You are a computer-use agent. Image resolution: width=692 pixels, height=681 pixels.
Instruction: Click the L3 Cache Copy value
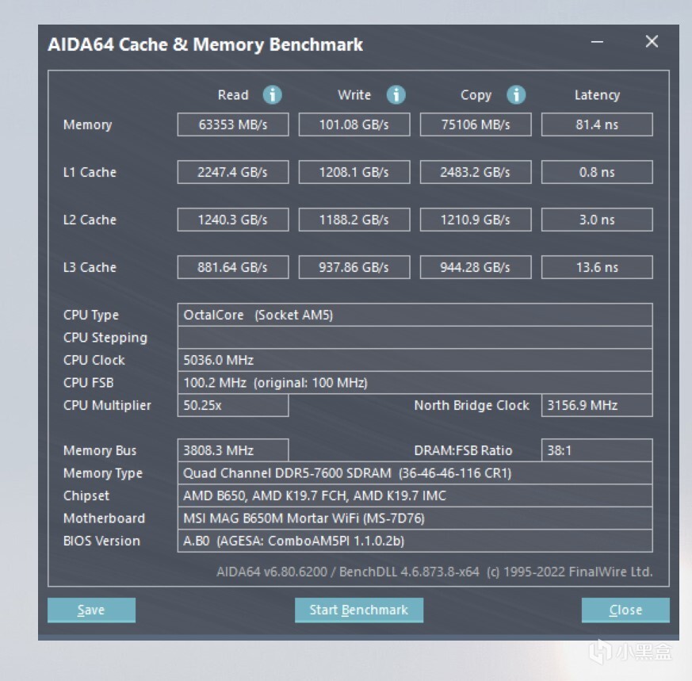click(x=475, y=267)
